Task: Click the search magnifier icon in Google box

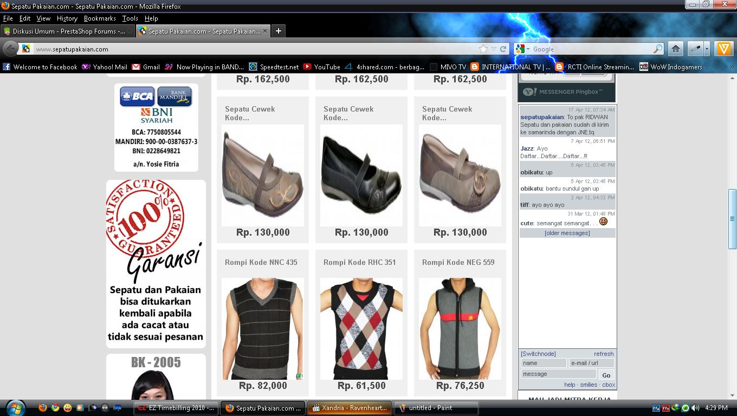Action: 657,49
